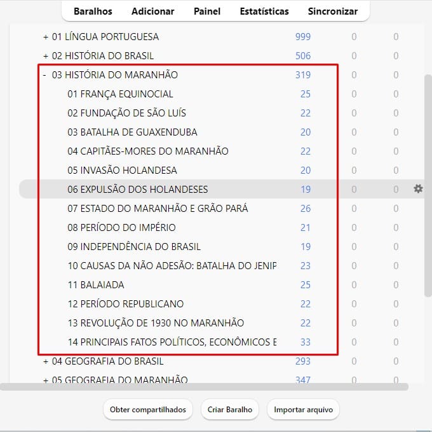Open deck 02 HISTÓRIA DO BRASIL
The height and width of the screenshot is (432, 432).
click(x=103, y=56)
